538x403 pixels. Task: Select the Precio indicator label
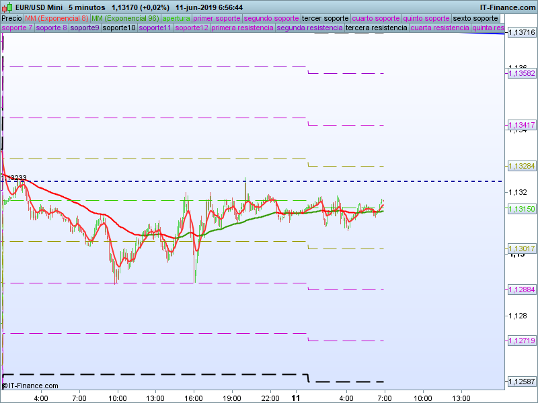[11, 18]
